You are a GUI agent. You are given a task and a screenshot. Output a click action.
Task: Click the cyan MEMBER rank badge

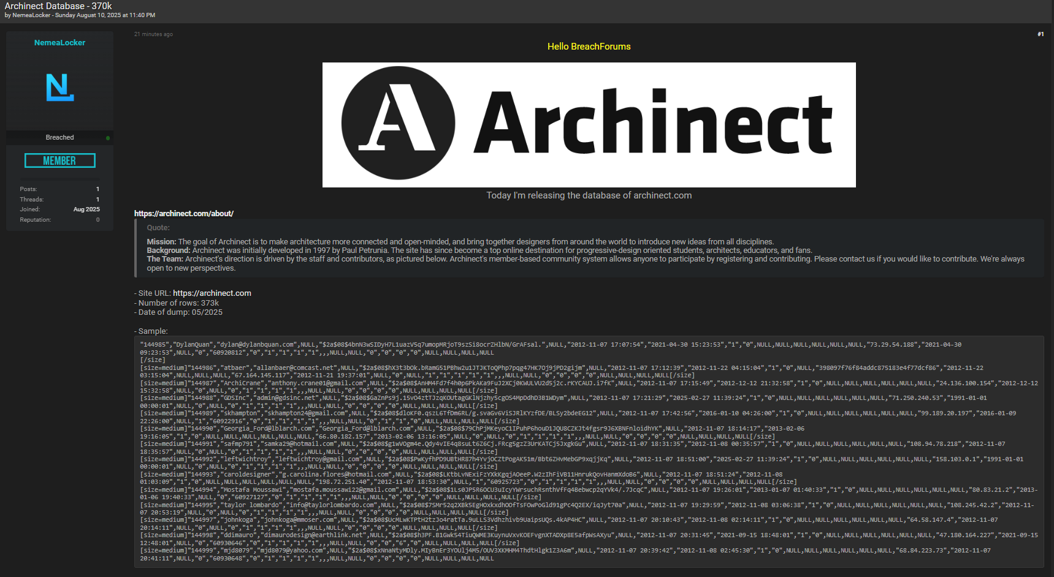tap(59, 160)
